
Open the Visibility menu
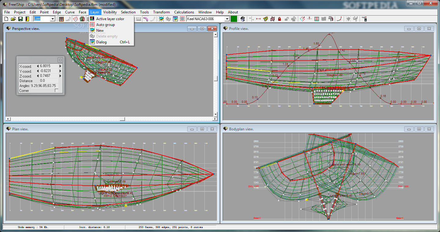point(110,12)
